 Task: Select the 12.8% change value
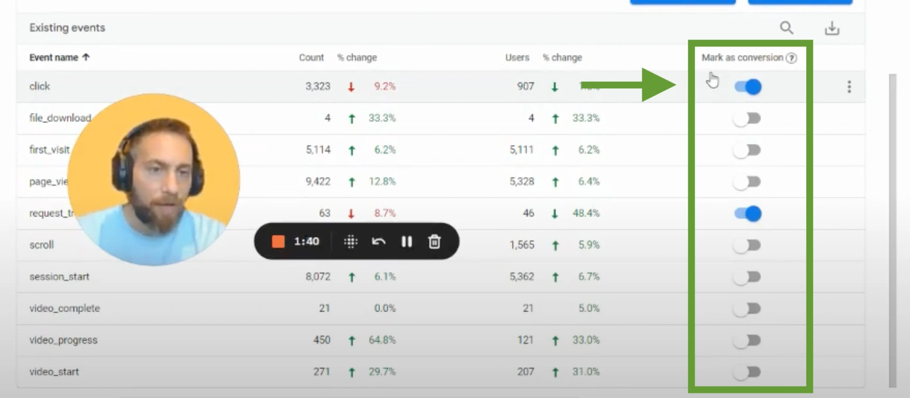pyautogui.click(x=382, y=182)
